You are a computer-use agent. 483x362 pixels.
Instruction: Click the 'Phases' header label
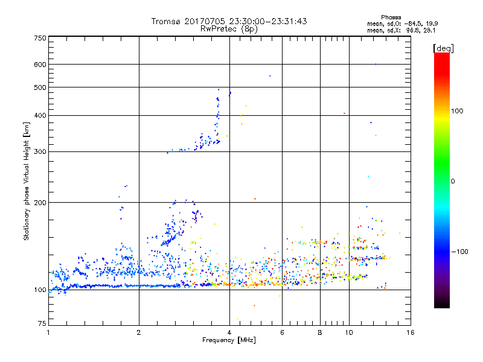coord(391,17)
